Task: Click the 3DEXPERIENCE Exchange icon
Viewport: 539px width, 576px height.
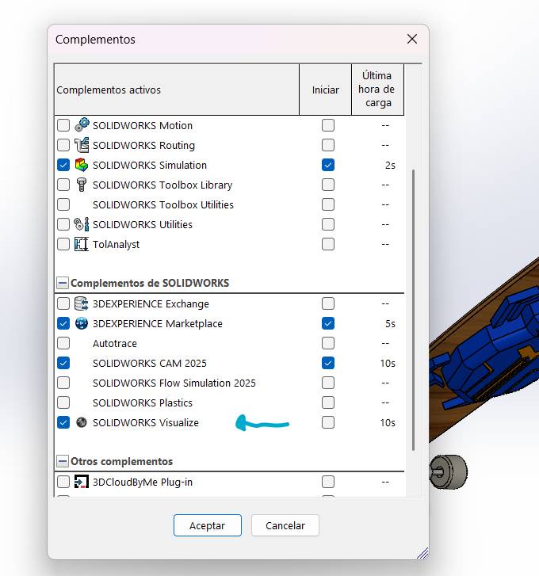Action: [x=82, y=303]
